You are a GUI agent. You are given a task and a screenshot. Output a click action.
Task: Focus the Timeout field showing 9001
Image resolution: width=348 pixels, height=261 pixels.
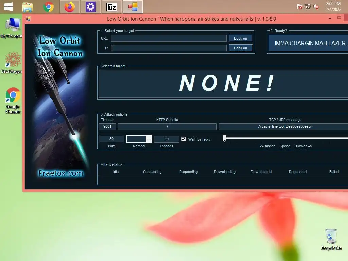tap(107, 126)
